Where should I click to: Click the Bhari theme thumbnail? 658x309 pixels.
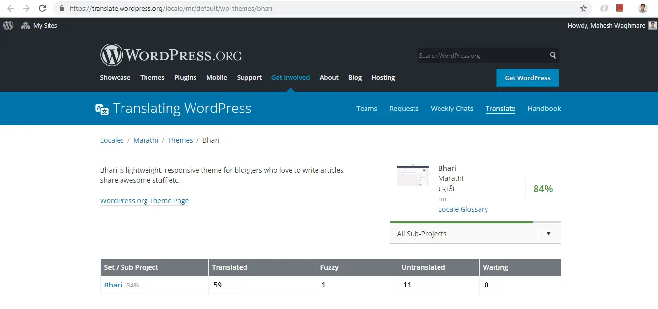pos(413,175)
